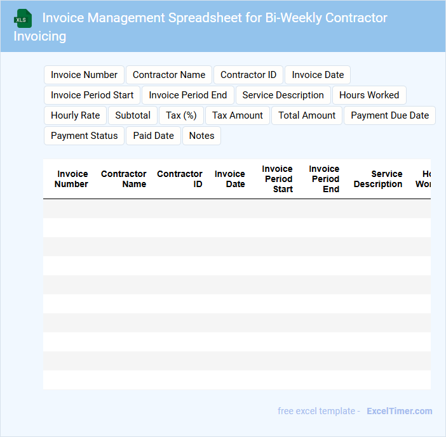The height and width of the screenshot is (437, 446).
Task: Click the Invoice Period End column header
Action: 324,179
